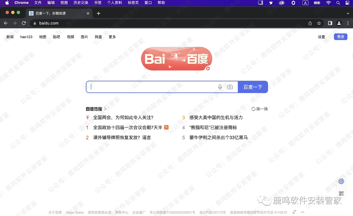Click the Creative Cloud menu bar icon
This screenshot has width=353, height=216.
(281, 3)
